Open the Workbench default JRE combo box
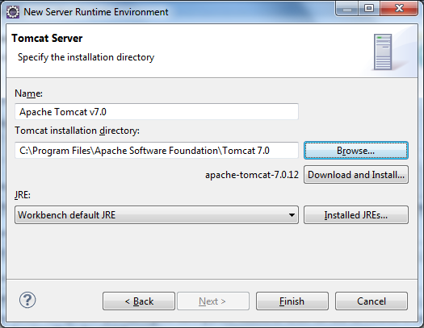 (x=157, y=215)
